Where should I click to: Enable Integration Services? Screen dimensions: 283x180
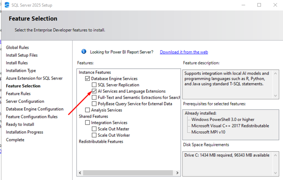pos(87,122)
